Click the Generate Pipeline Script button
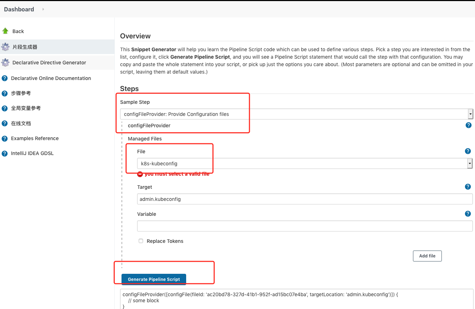The width and height of the screenshot is (475, 309). (x=153, y=279)
